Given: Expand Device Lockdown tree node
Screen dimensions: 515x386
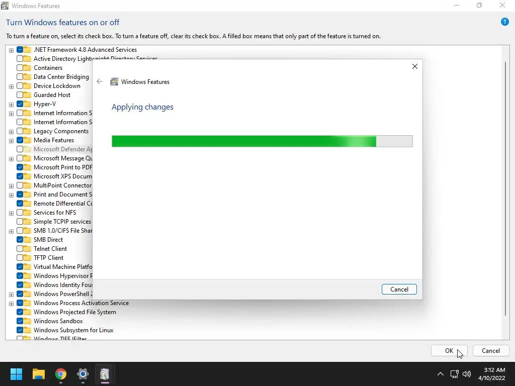Looking at the screenshot, I should tap(11, 86).
